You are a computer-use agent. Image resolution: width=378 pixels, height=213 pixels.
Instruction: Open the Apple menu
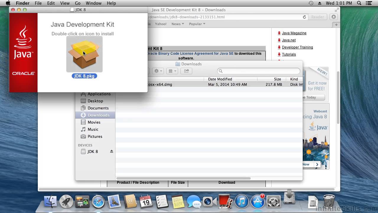[8, 3]
